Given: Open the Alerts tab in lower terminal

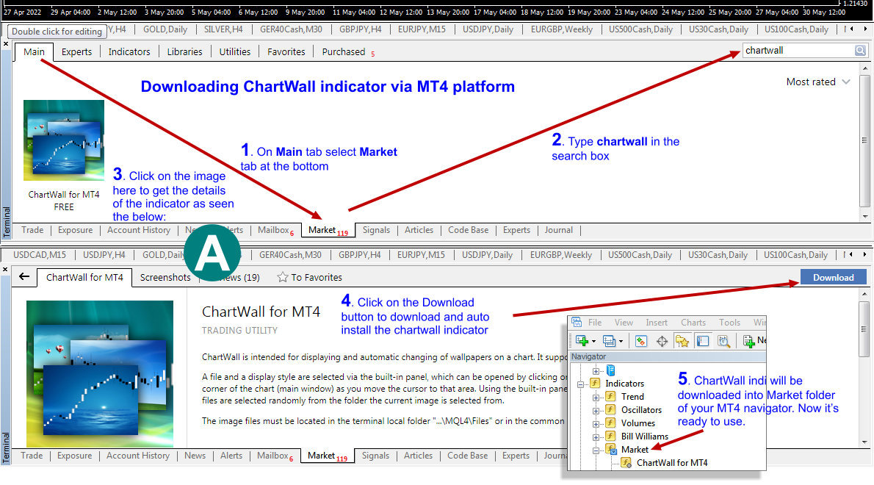Looking at the screenshot, I should point(231,456).
